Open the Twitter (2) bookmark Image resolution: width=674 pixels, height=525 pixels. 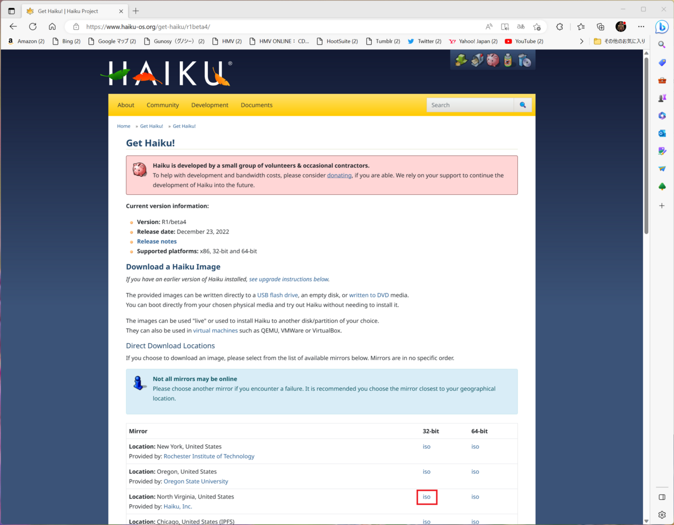[x=424, y=41]
